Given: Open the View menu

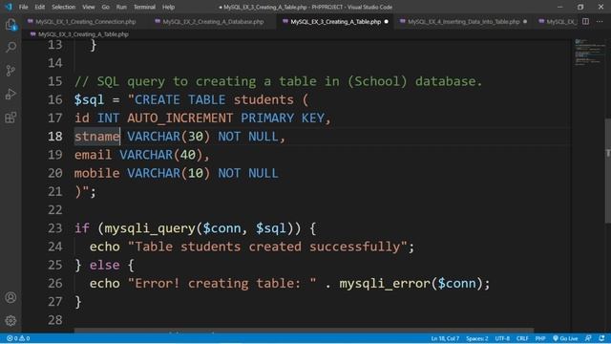Looking at the screenshot, I should pos(89,7).
